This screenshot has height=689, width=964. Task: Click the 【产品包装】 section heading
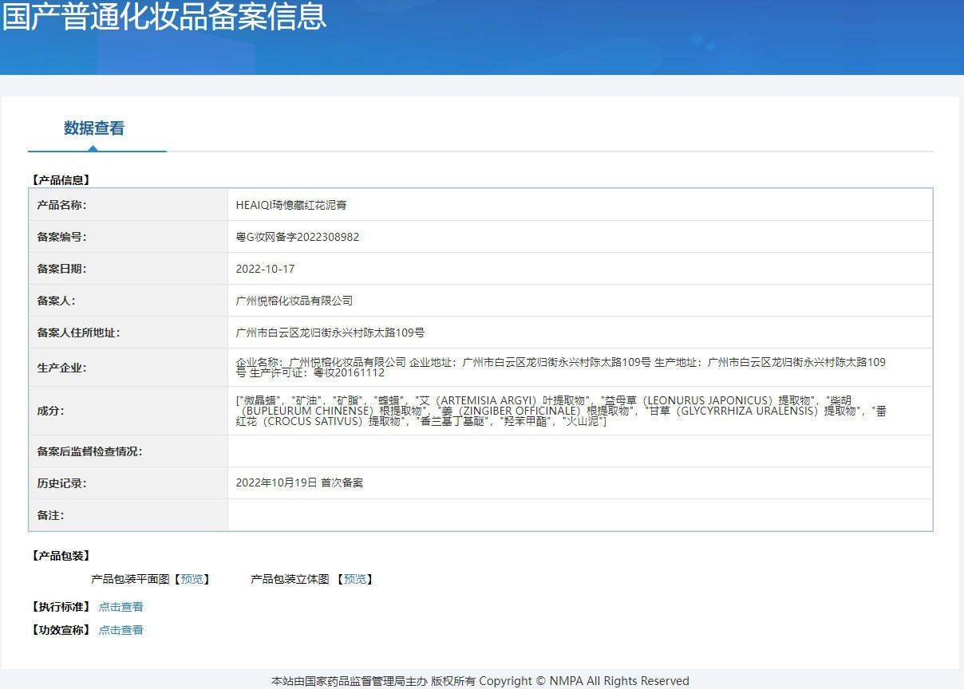[61, 556]
